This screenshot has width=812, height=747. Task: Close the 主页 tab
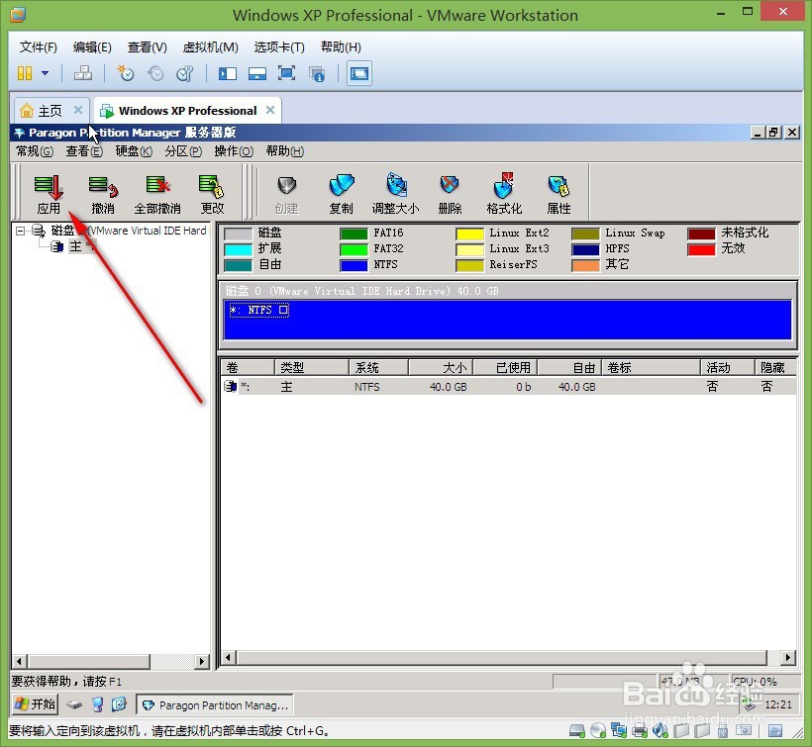(x=78, y=110)
